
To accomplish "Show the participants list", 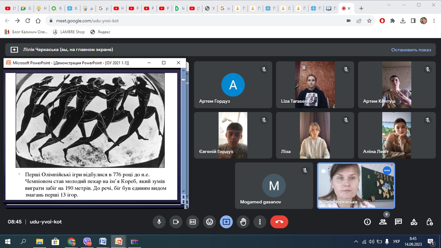I will coord(383,222).
